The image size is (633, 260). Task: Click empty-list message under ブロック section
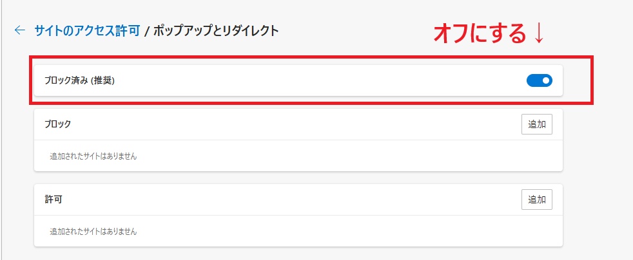[x=93, y=156]
